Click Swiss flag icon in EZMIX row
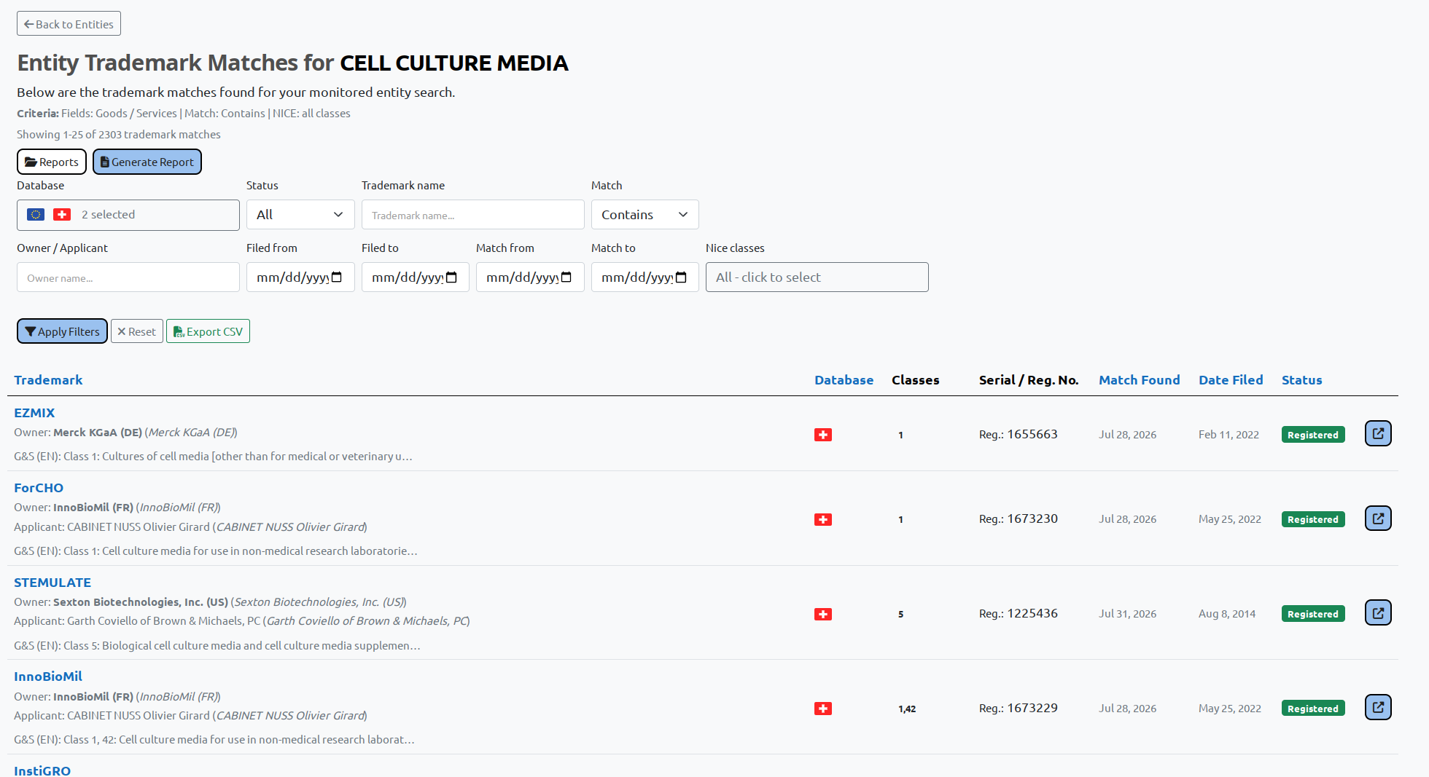The image size is (1429, 777). (823, 435)
